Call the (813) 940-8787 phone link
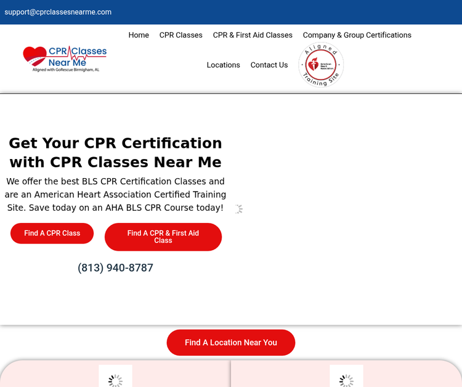The height and width of the screenshot is (387, 462). [115, 267]
